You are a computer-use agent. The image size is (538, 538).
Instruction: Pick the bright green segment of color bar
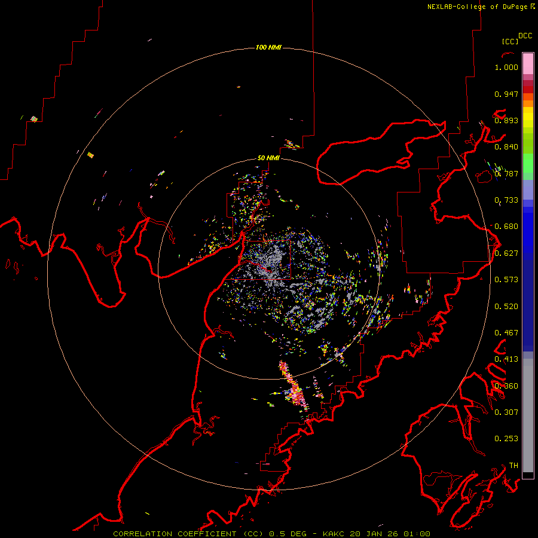click(x=528, y=163)
